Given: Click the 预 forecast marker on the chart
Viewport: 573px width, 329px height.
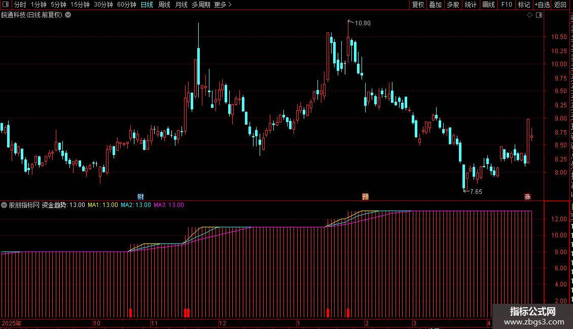Looking at the screenshot, I should pos(366,196).
